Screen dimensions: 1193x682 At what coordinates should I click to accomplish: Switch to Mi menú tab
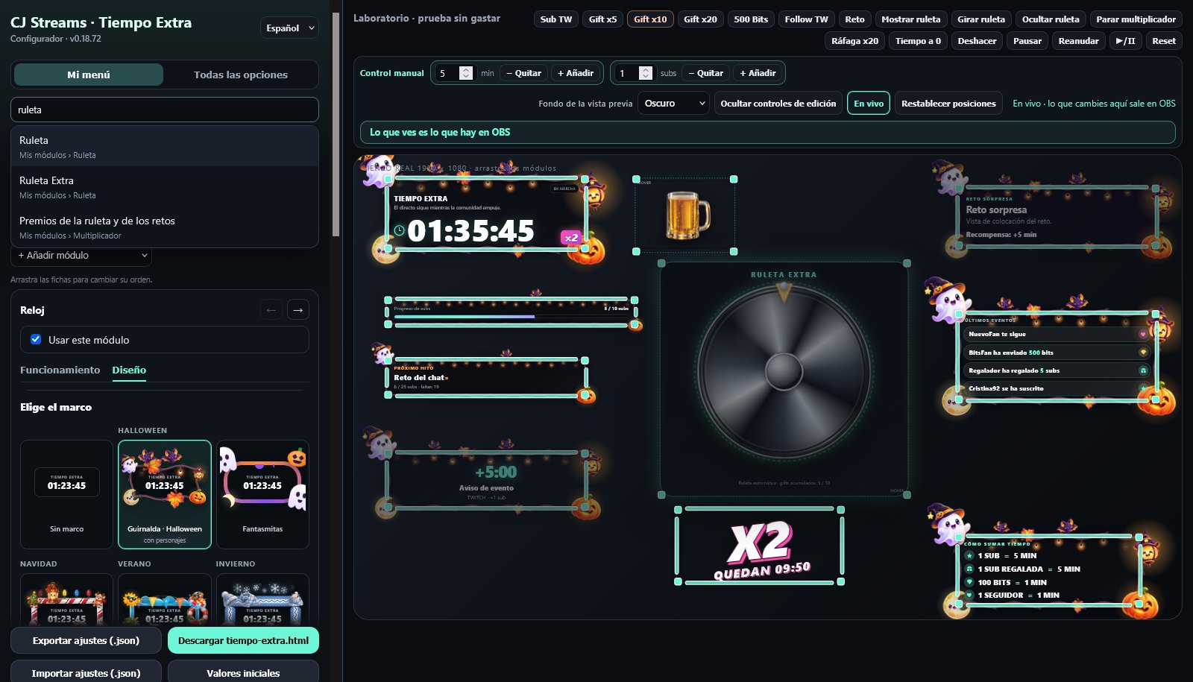(89, 75)
